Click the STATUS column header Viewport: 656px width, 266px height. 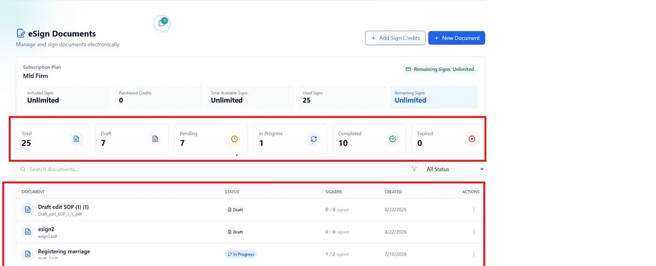232,192
